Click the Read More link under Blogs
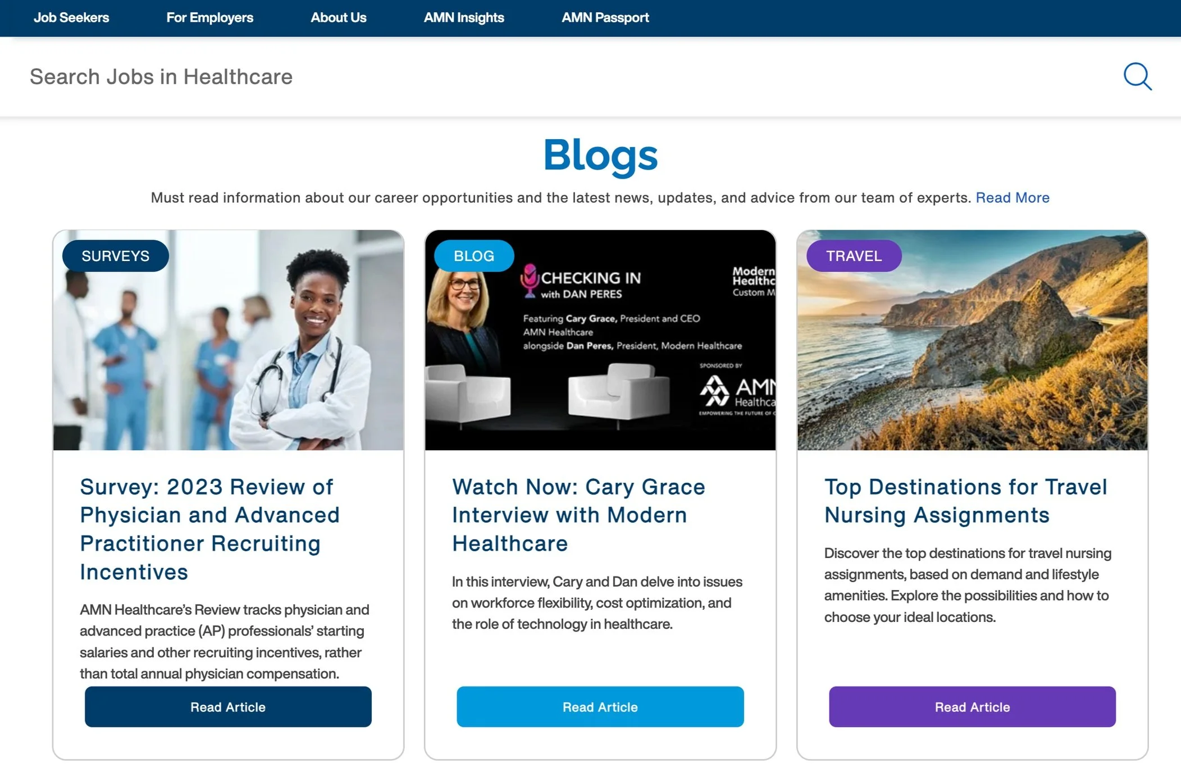The width and height of the screenshot is (1181, 764). tap(1012, 198)
